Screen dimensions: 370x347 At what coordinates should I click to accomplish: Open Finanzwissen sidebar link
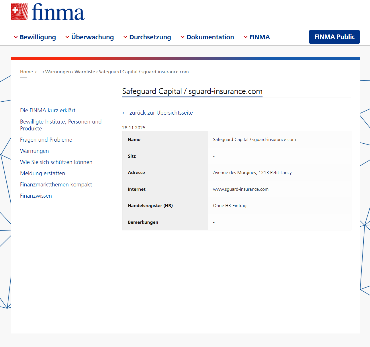pyautogui.click(x=36, y=196)
